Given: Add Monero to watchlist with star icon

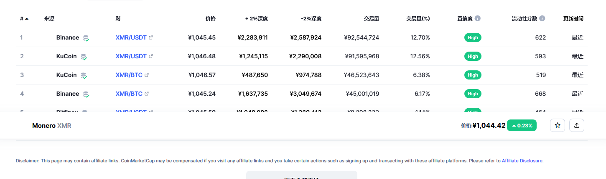Looking at the screenshot, I should pyautogui.click(x=557, y=125).
